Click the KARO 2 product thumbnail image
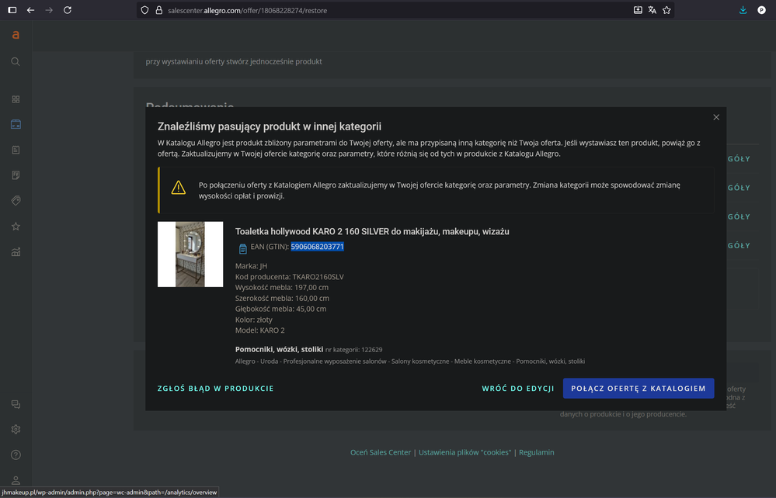Viewport: 776px width, 498px height. pos(190,254)
